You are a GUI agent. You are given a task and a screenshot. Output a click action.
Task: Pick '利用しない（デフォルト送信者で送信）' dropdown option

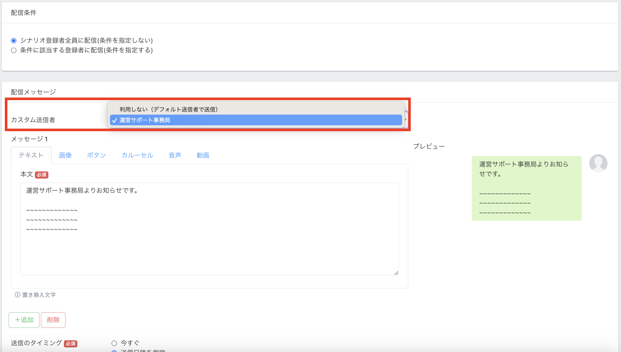(x=168, y=109)
